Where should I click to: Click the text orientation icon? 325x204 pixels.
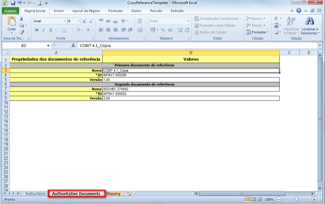click(x=124, y=21)
